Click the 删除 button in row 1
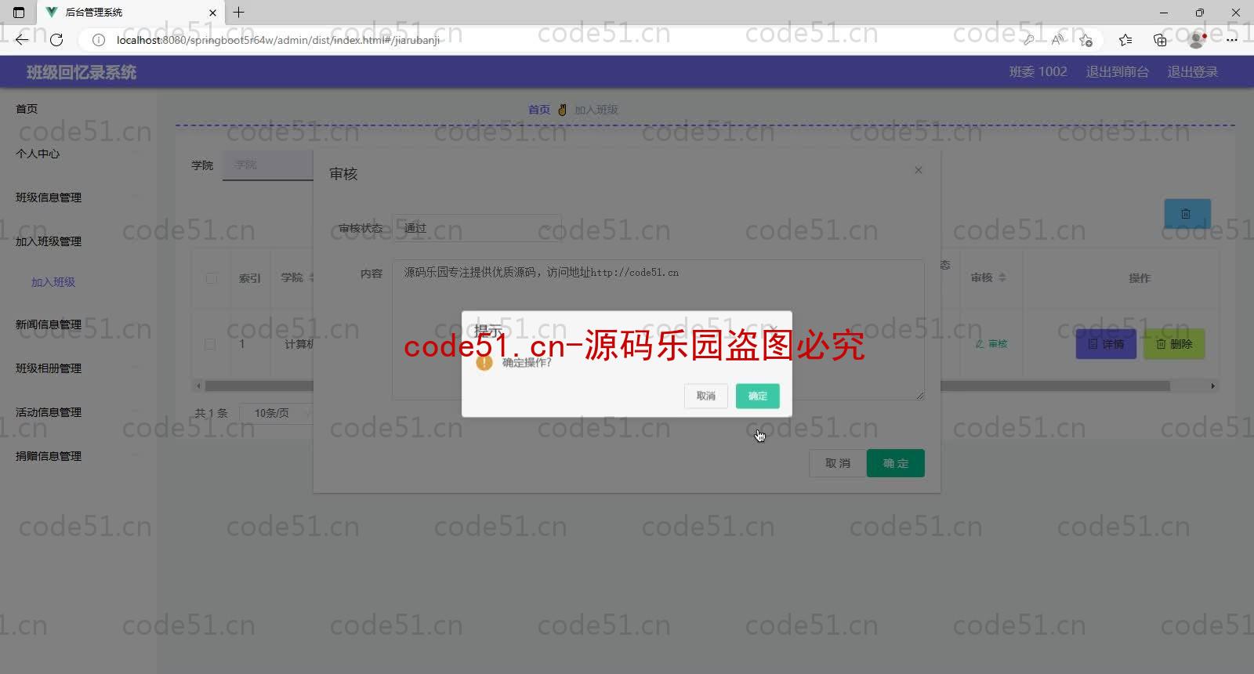Image resolution: width=1254 pixels, height=674 pixels. (1174, 344)
